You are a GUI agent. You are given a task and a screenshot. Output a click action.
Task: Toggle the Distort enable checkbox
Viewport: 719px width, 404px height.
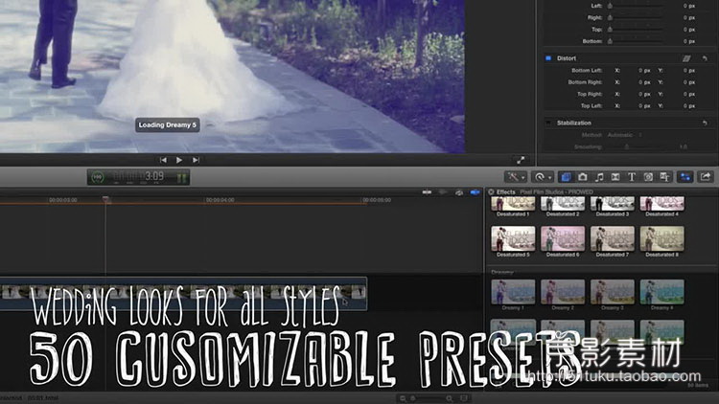pyautogui.click(x=548, y=58)
